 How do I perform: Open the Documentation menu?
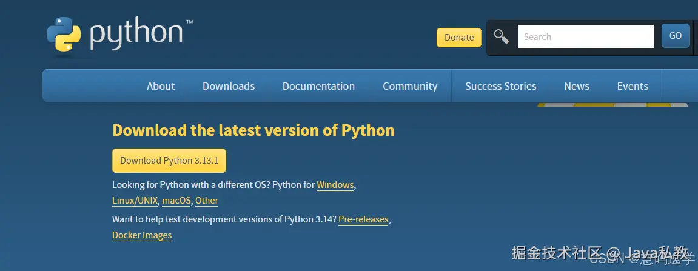pos(318,86)
